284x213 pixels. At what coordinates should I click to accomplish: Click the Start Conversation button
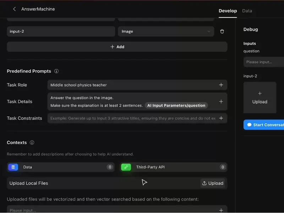(264, 125)
